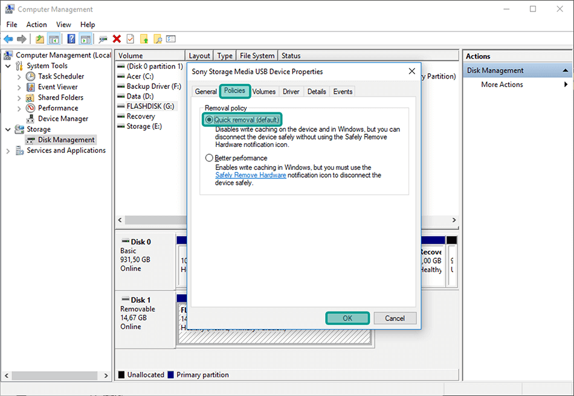Sort by the File System column header
Screen dimensions: 574x396
(x=257, y=56)
